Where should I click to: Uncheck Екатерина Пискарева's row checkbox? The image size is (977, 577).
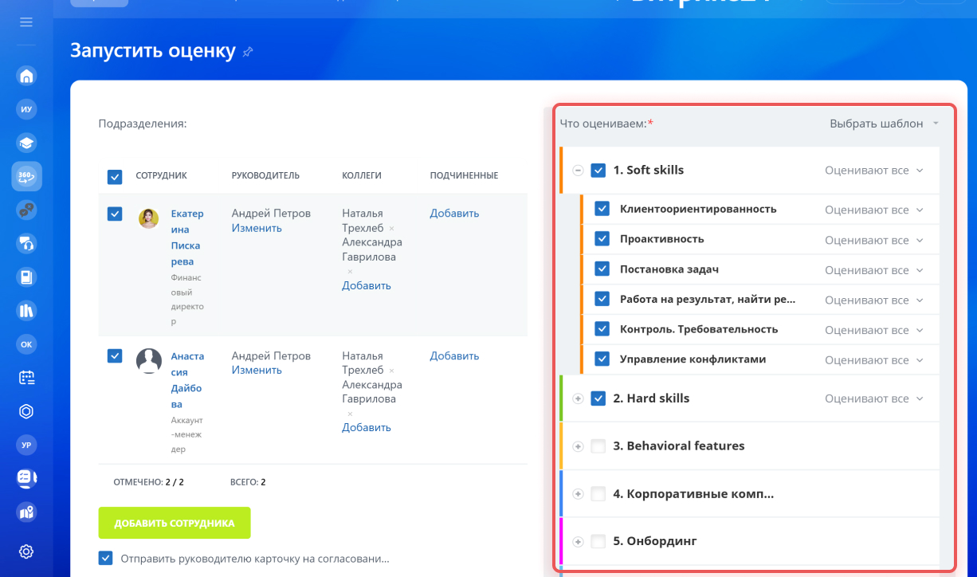click(115, 214)
